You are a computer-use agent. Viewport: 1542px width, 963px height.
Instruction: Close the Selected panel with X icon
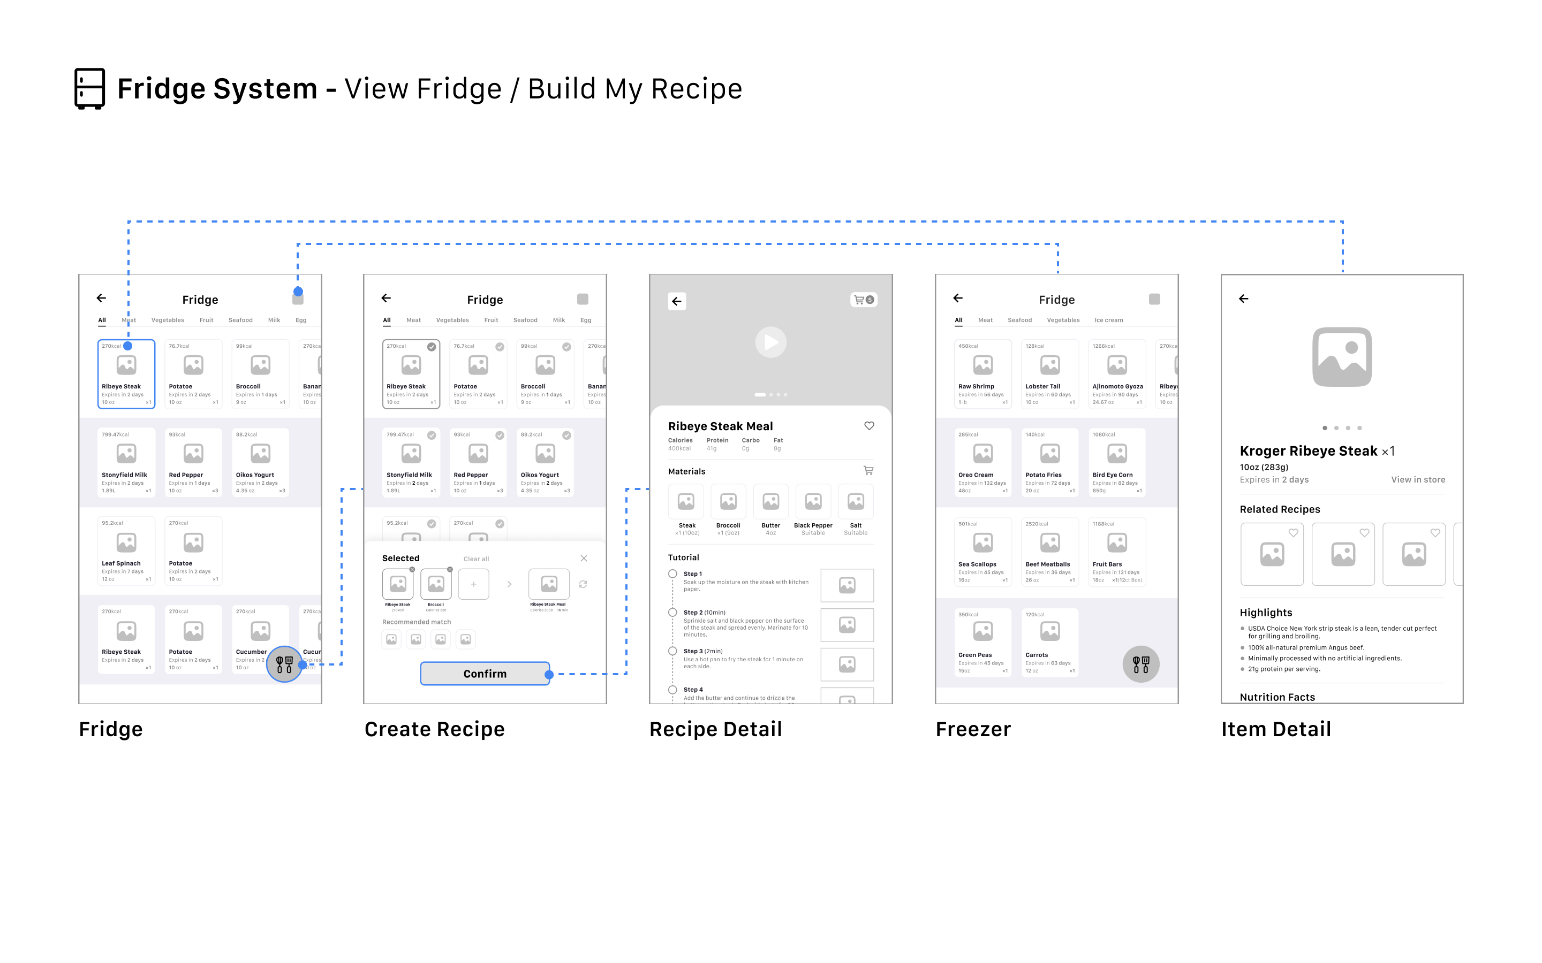coord(584,559)
